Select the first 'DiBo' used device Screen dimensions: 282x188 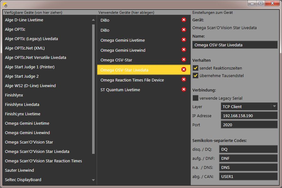pyautogui.click(x=144, y=20)
